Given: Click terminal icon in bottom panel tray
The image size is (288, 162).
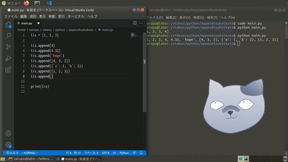Looking at the screenshot, I should pyautogui.click(x=246, y=159).
